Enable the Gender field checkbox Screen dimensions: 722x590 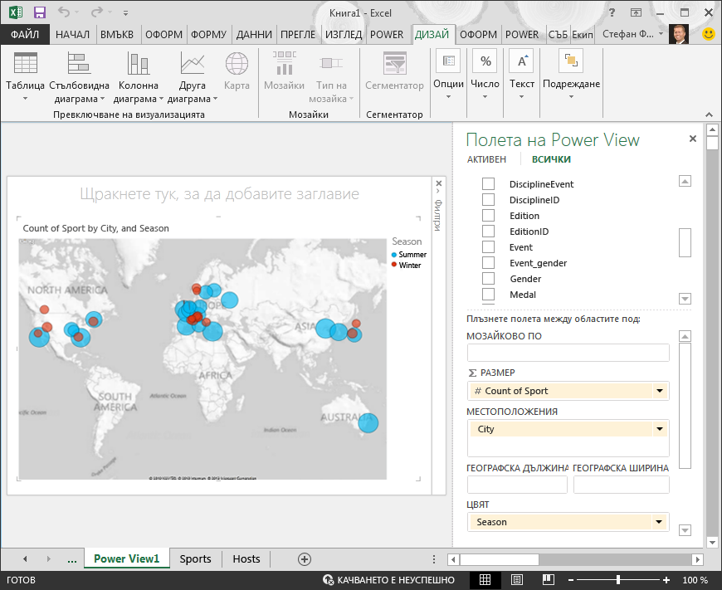click(488, 278)
